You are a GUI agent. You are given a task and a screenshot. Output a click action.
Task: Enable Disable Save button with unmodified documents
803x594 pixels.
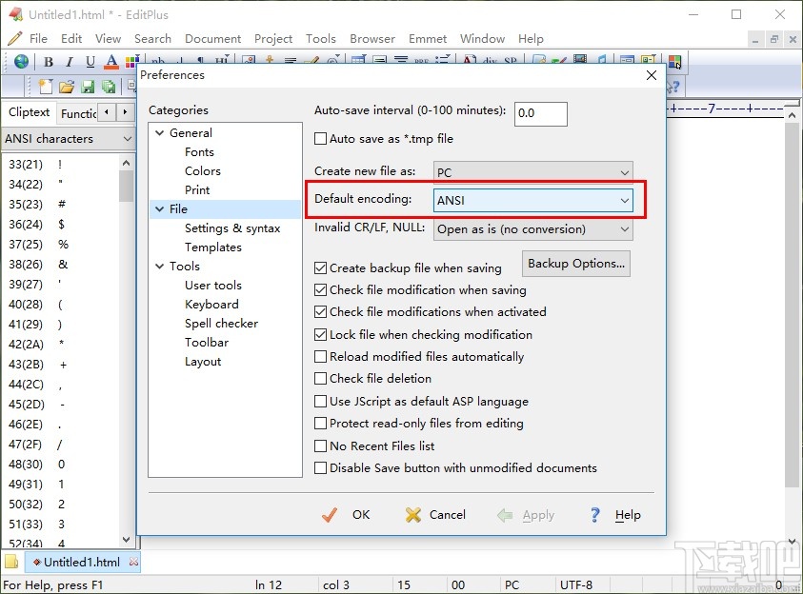321,468
